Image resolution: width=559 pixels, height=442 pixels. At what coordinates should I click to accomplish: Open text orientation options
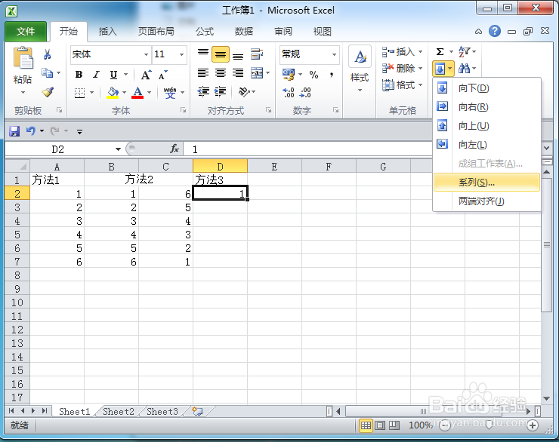coord(247,92)
